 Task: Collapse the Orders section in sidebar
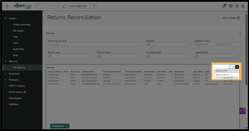pos(6,18)
